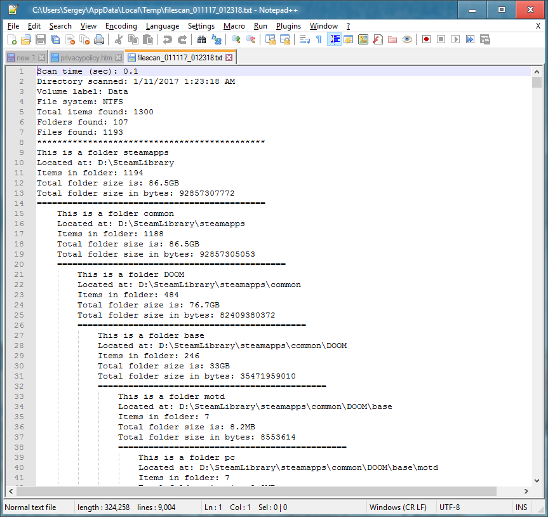Toggle Word Wrap in the toolbar
Screen dimensions: 548x517
[304, 39]
